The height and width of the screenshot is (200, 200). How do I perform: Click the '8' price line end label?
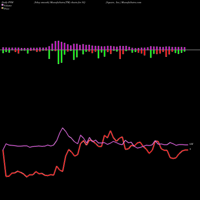click(x=190, y=149)
